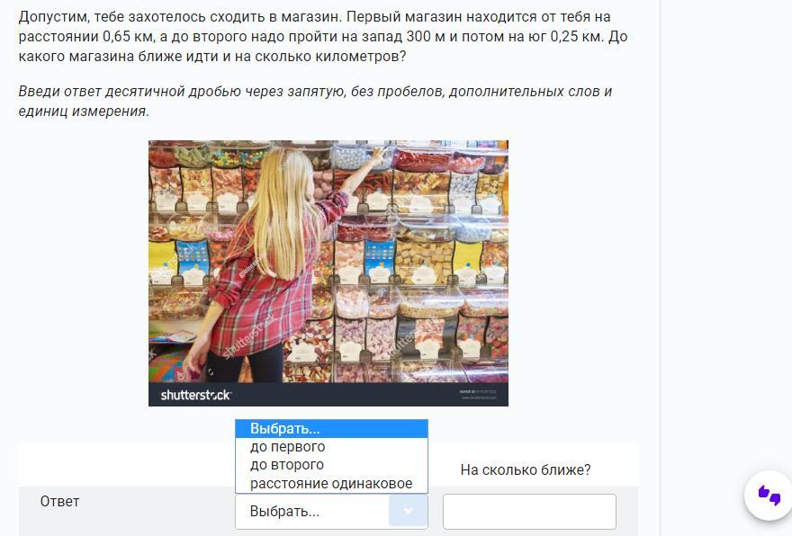Viewport: 792px width, 536px height.
Task: Focus the На сколько ближе? answer field
Action: (529, 512)
